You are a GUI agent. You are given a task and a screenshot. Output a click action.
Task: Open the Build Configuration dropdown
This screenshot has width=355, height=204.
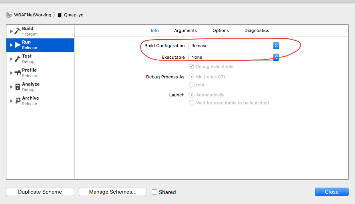(x=234, y=46)
